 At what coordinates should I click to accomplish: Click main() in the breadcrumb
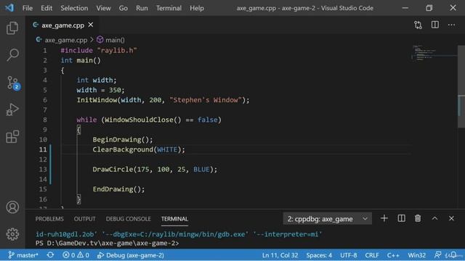(x=115, y=40)
